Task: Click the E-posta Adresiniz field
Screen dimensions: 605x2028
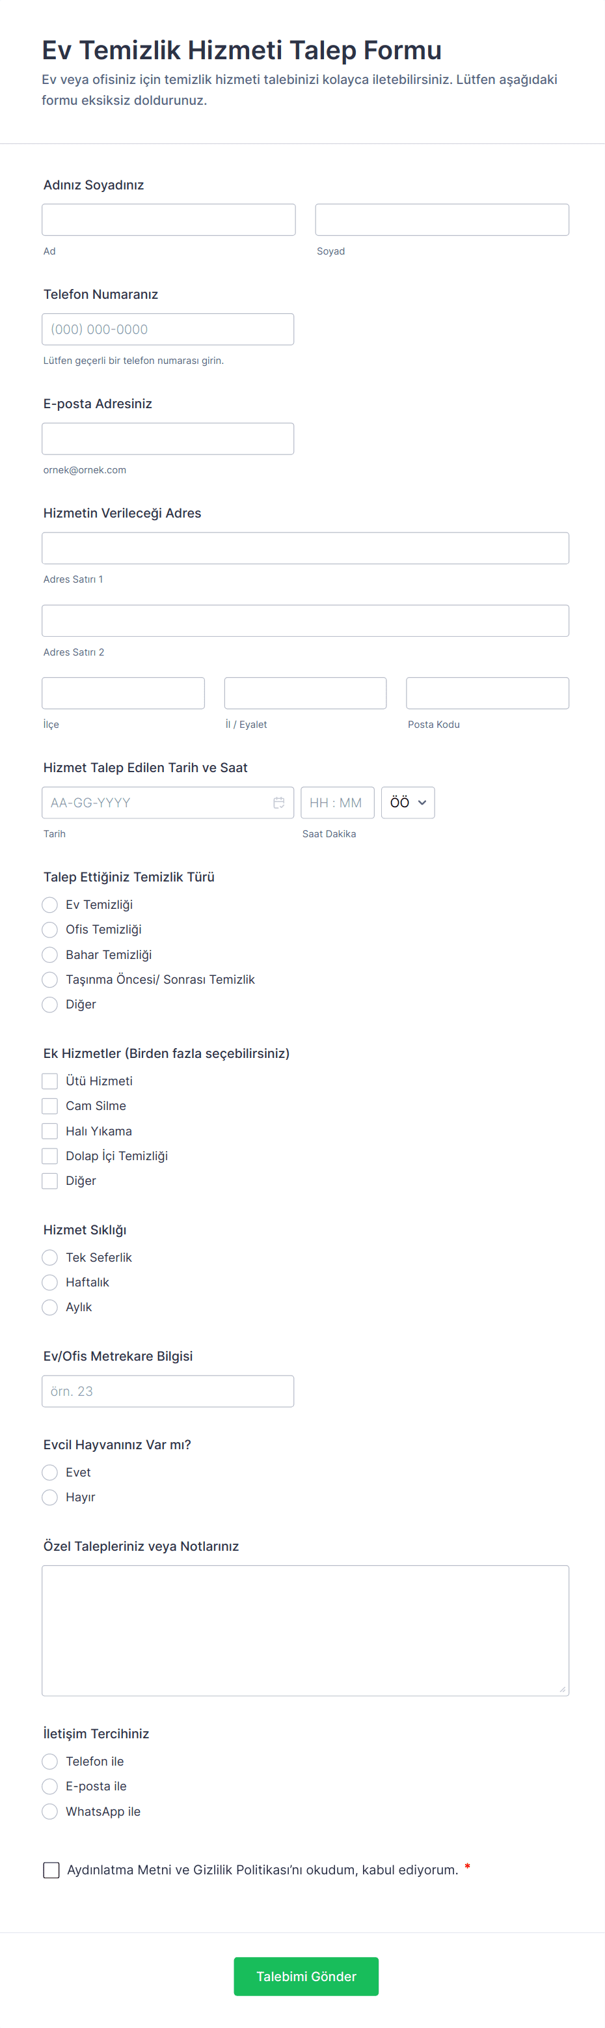Action: 168,439
